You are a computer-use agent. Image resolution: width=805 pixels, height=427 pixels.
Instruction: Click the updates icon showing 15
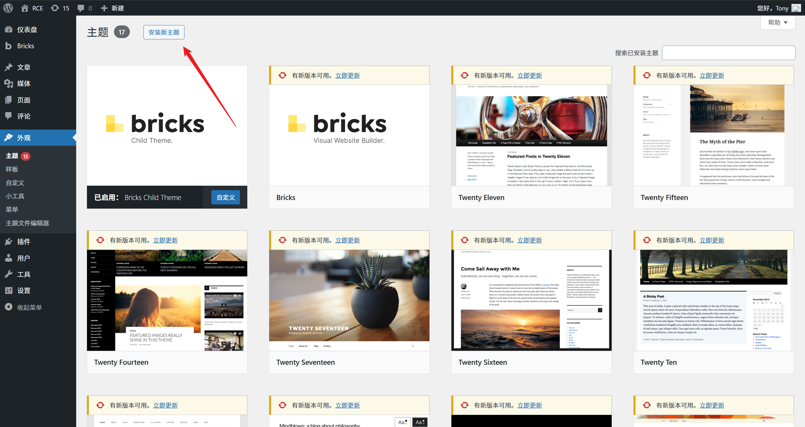click(55, 8)
